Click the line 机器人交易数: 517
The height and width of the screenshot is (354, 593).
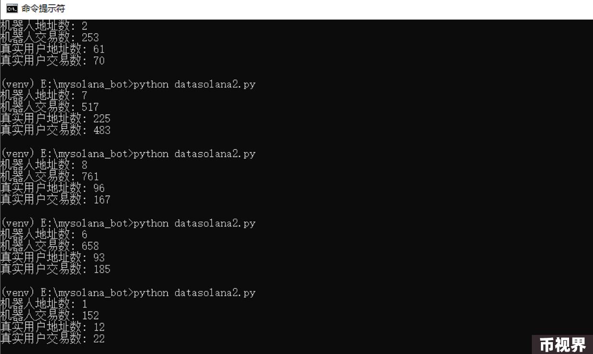click(x=50, y=107)
